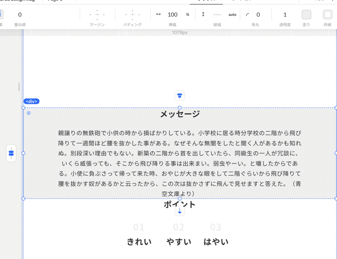337x259 pixels.
Task: Click the 重ね順 value 0 field
Action: point(20,15)
